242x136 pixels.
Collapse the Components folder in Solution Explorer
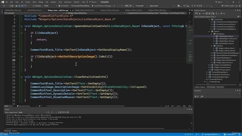[x=209, y=20]
